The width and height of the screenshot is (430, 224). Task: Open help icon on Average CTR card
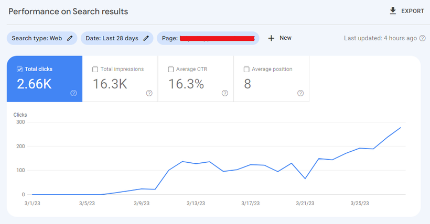225,93
